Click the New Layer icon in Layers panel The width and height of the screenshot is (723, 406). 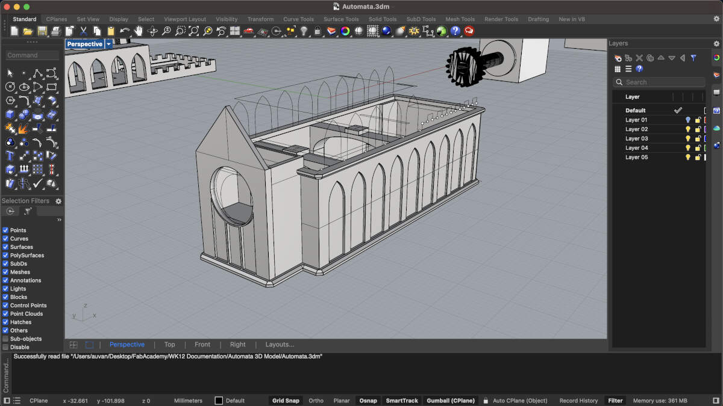tap(618, 58)
